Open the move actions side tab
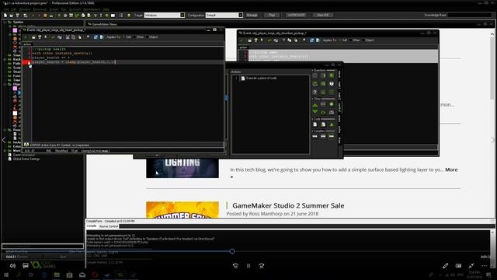This screenshot has height=280, width=497. pos(339,74)
